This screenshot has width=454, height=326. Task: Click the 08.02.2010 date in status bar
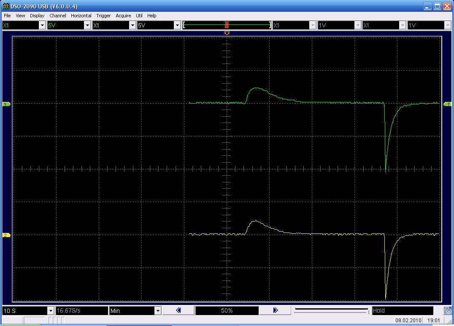pos(408,320)
